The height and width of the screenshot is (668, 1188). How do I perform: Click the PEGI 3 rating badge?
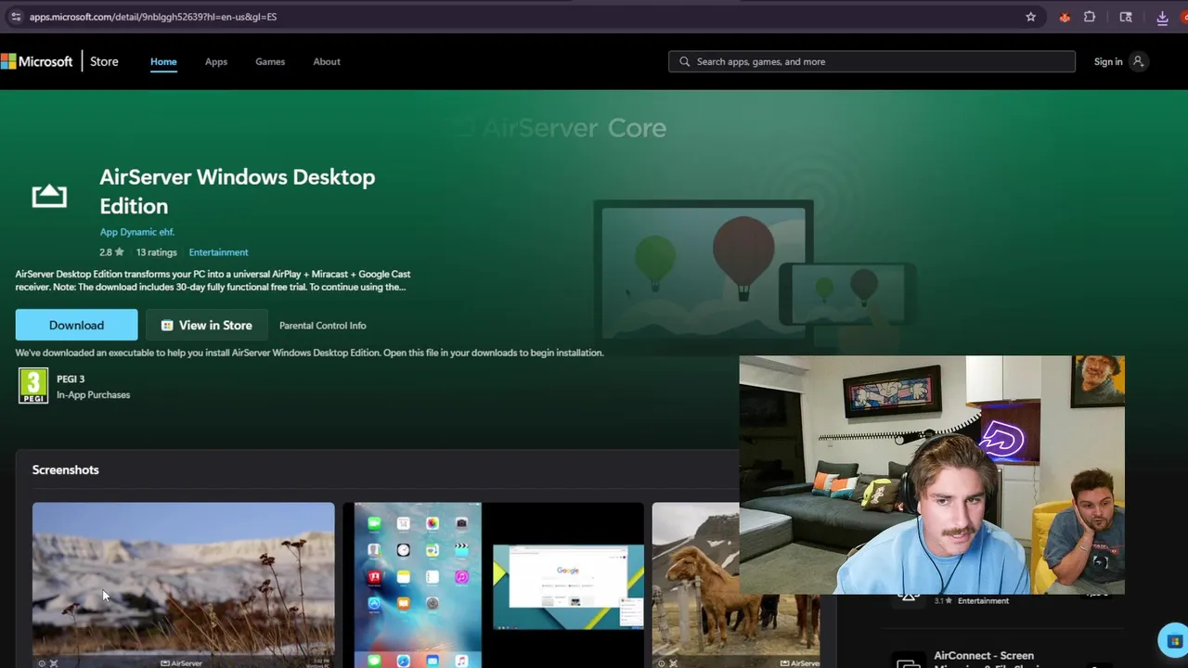coord(33,386)
